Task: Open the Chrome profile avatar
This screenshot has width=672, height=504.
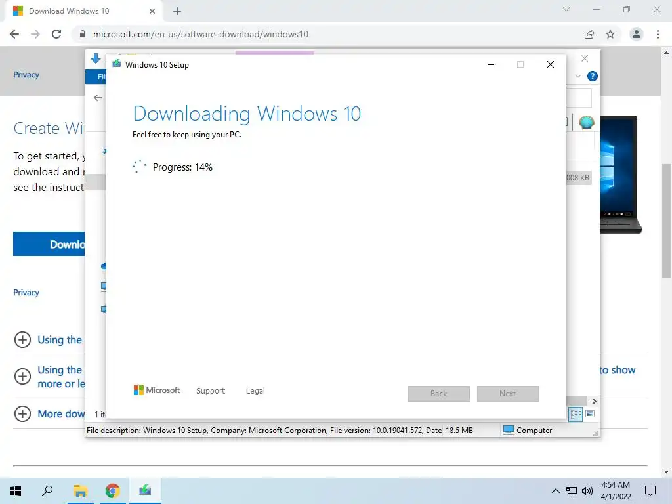Action: 637,34
